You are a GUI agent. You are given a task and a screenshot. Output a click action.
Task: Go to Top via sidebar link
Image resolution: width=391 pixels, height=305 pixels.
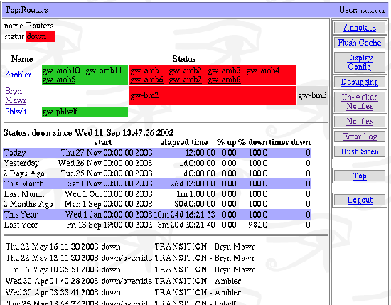[x=360, y=176]
